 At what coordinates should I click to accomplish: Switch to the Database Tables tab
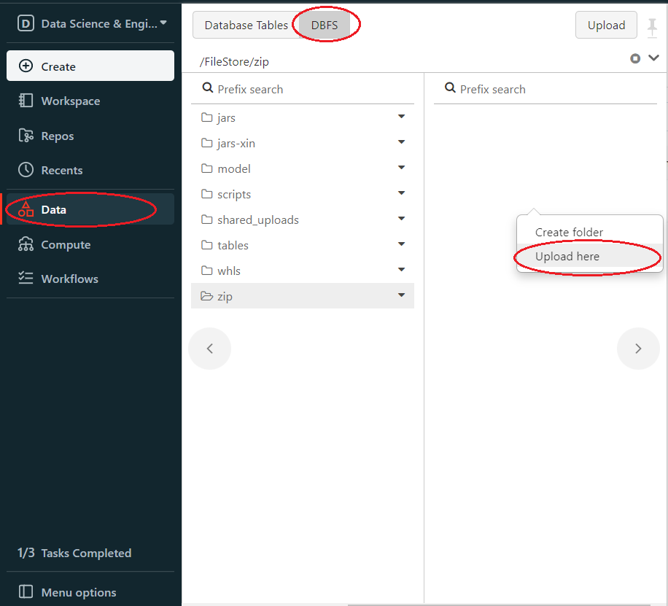246,25
